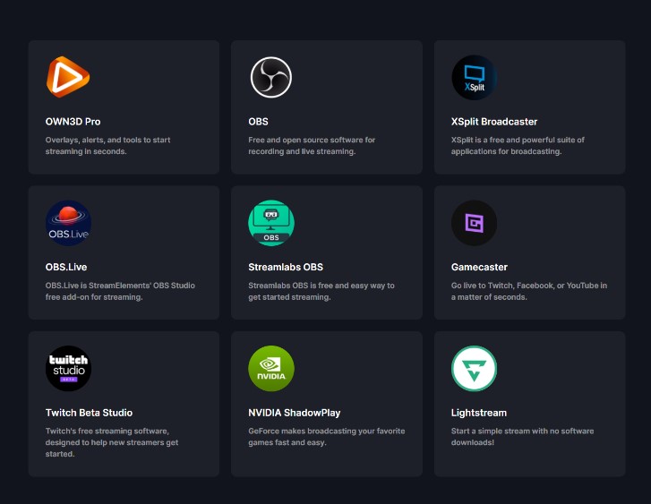Click the Lightstream teal logo icon
The image size is (651, 504).
(x=474, y=369)
